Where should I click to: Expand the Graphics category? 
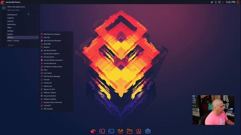pos(23,18)
